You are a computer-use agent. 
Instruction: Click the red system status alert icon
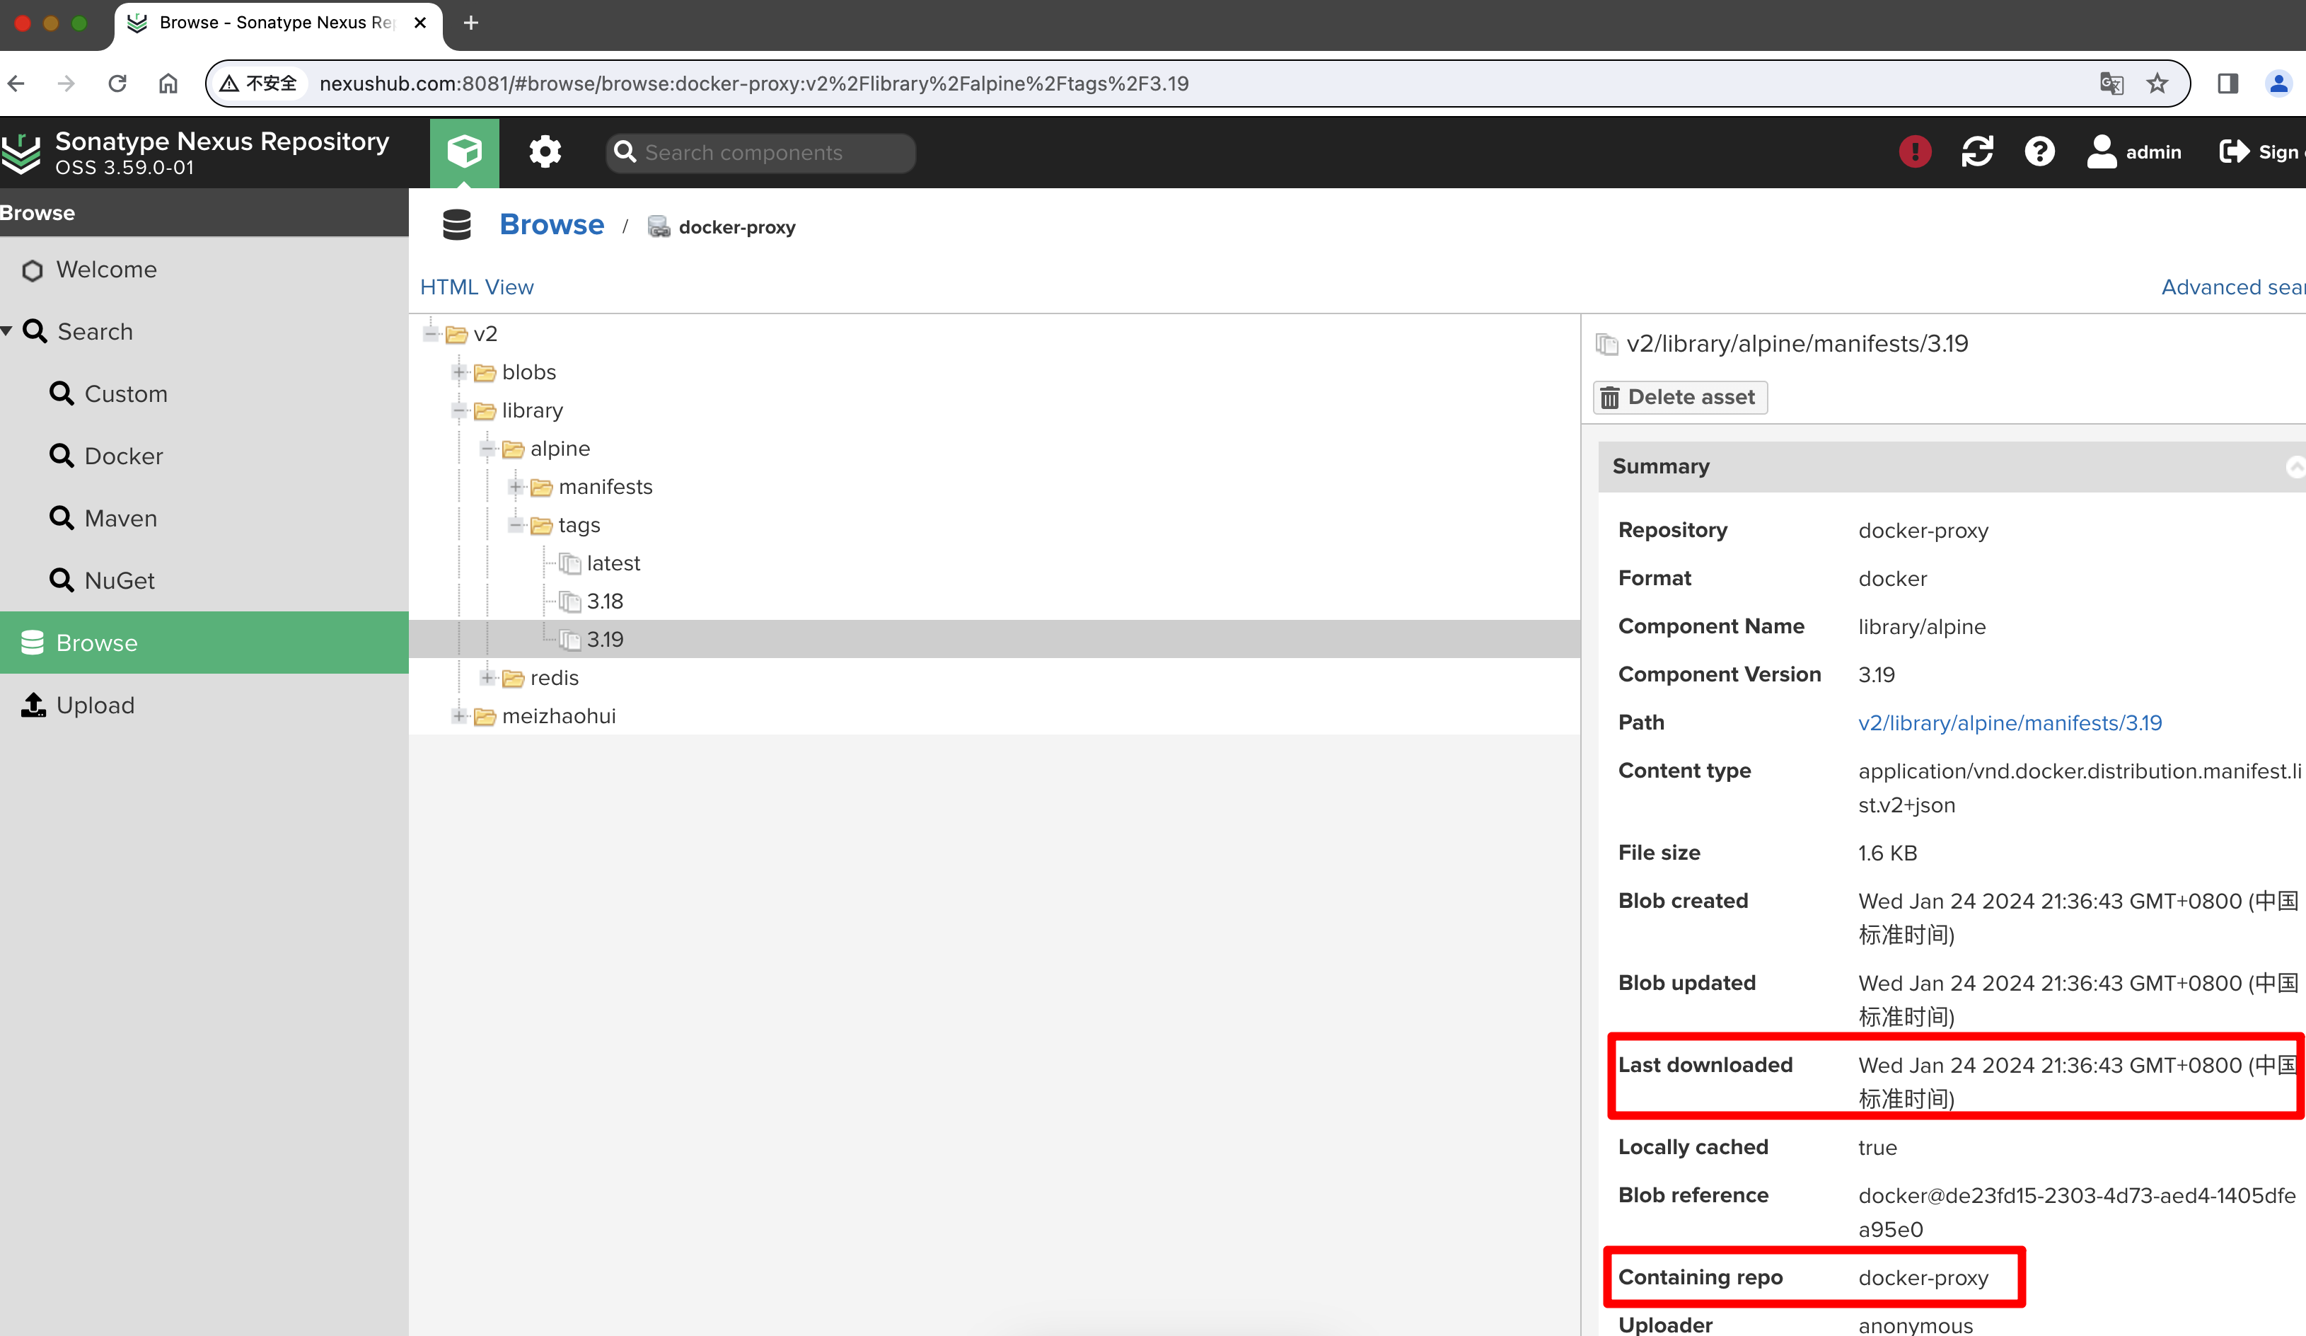[x=1914, y=152]
